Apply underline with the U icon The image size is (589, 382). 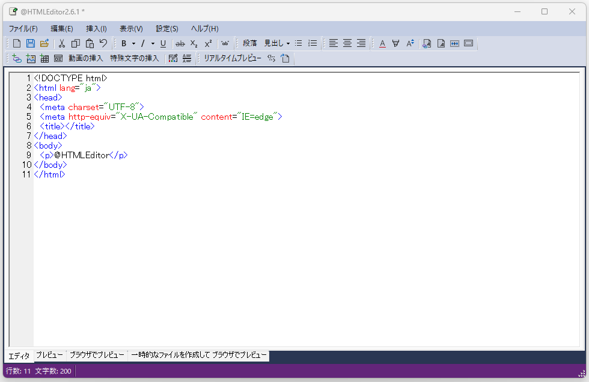pyautogui.click(x=163, y=43)
